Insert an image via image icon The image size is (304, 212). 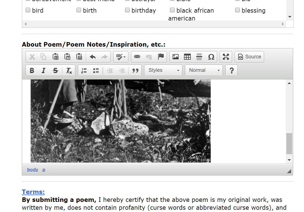tap(176, 57)
